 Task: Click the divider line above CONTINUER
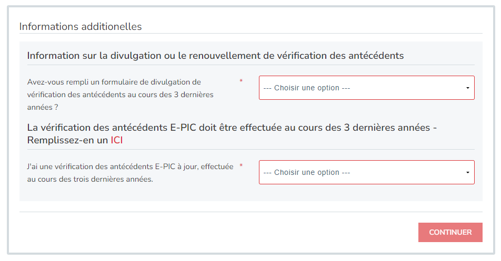[251, 212]
